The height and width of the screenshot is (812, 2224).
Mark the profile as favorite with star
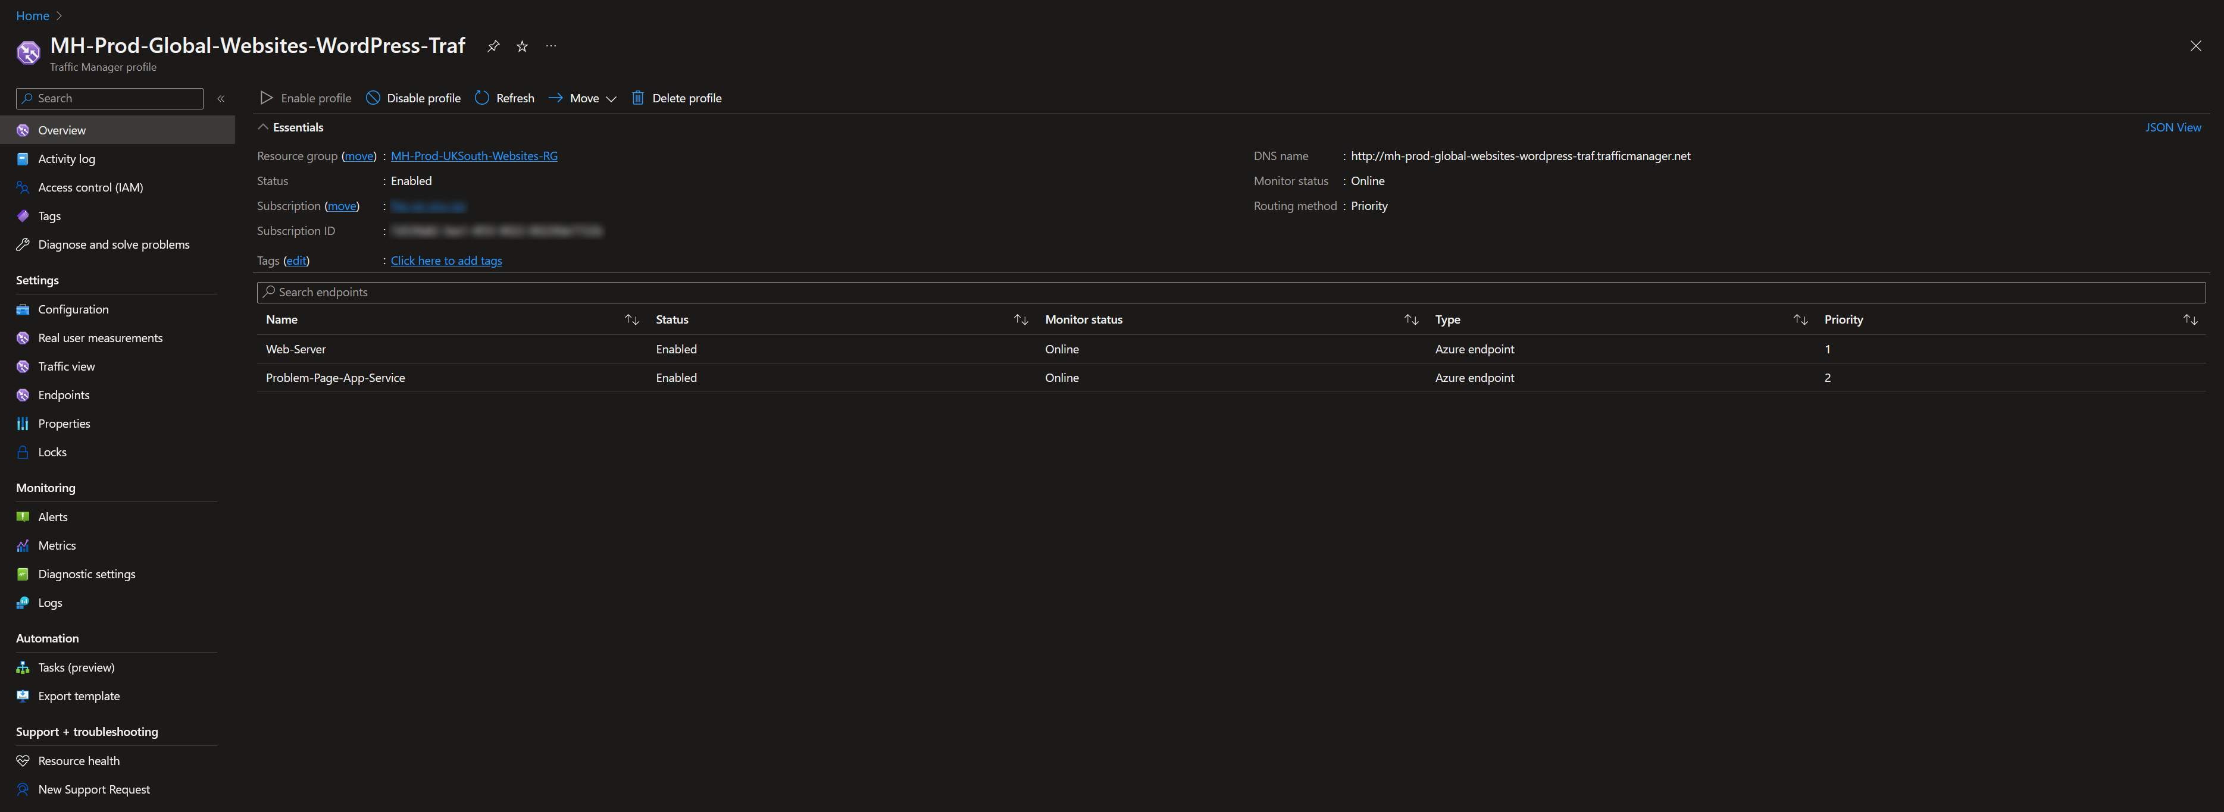coord(521,46)
